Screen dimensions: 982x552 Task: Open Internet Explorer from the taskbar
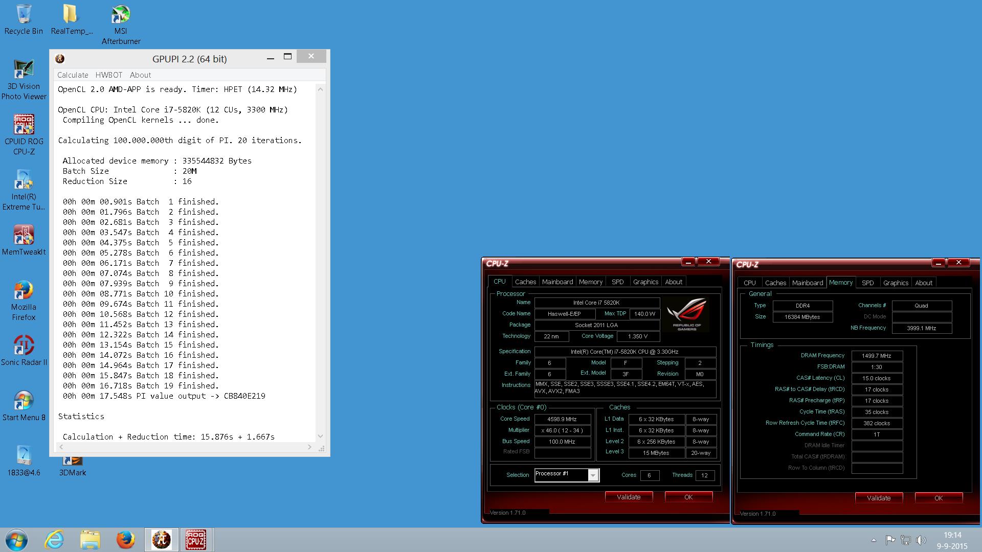coord(54,540)
